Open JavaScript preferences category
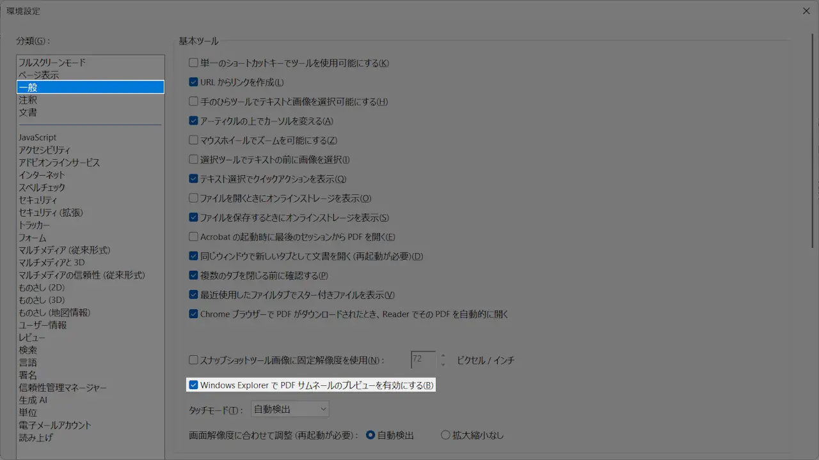This screenshot has width=819, height=460. tap(90, 137)
